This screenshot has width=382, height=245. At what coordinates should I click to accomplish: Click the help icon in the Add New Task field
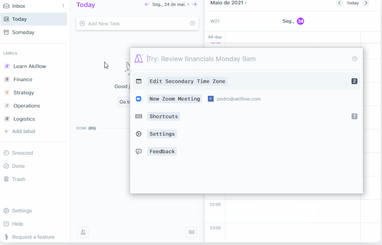coord(193,23)
